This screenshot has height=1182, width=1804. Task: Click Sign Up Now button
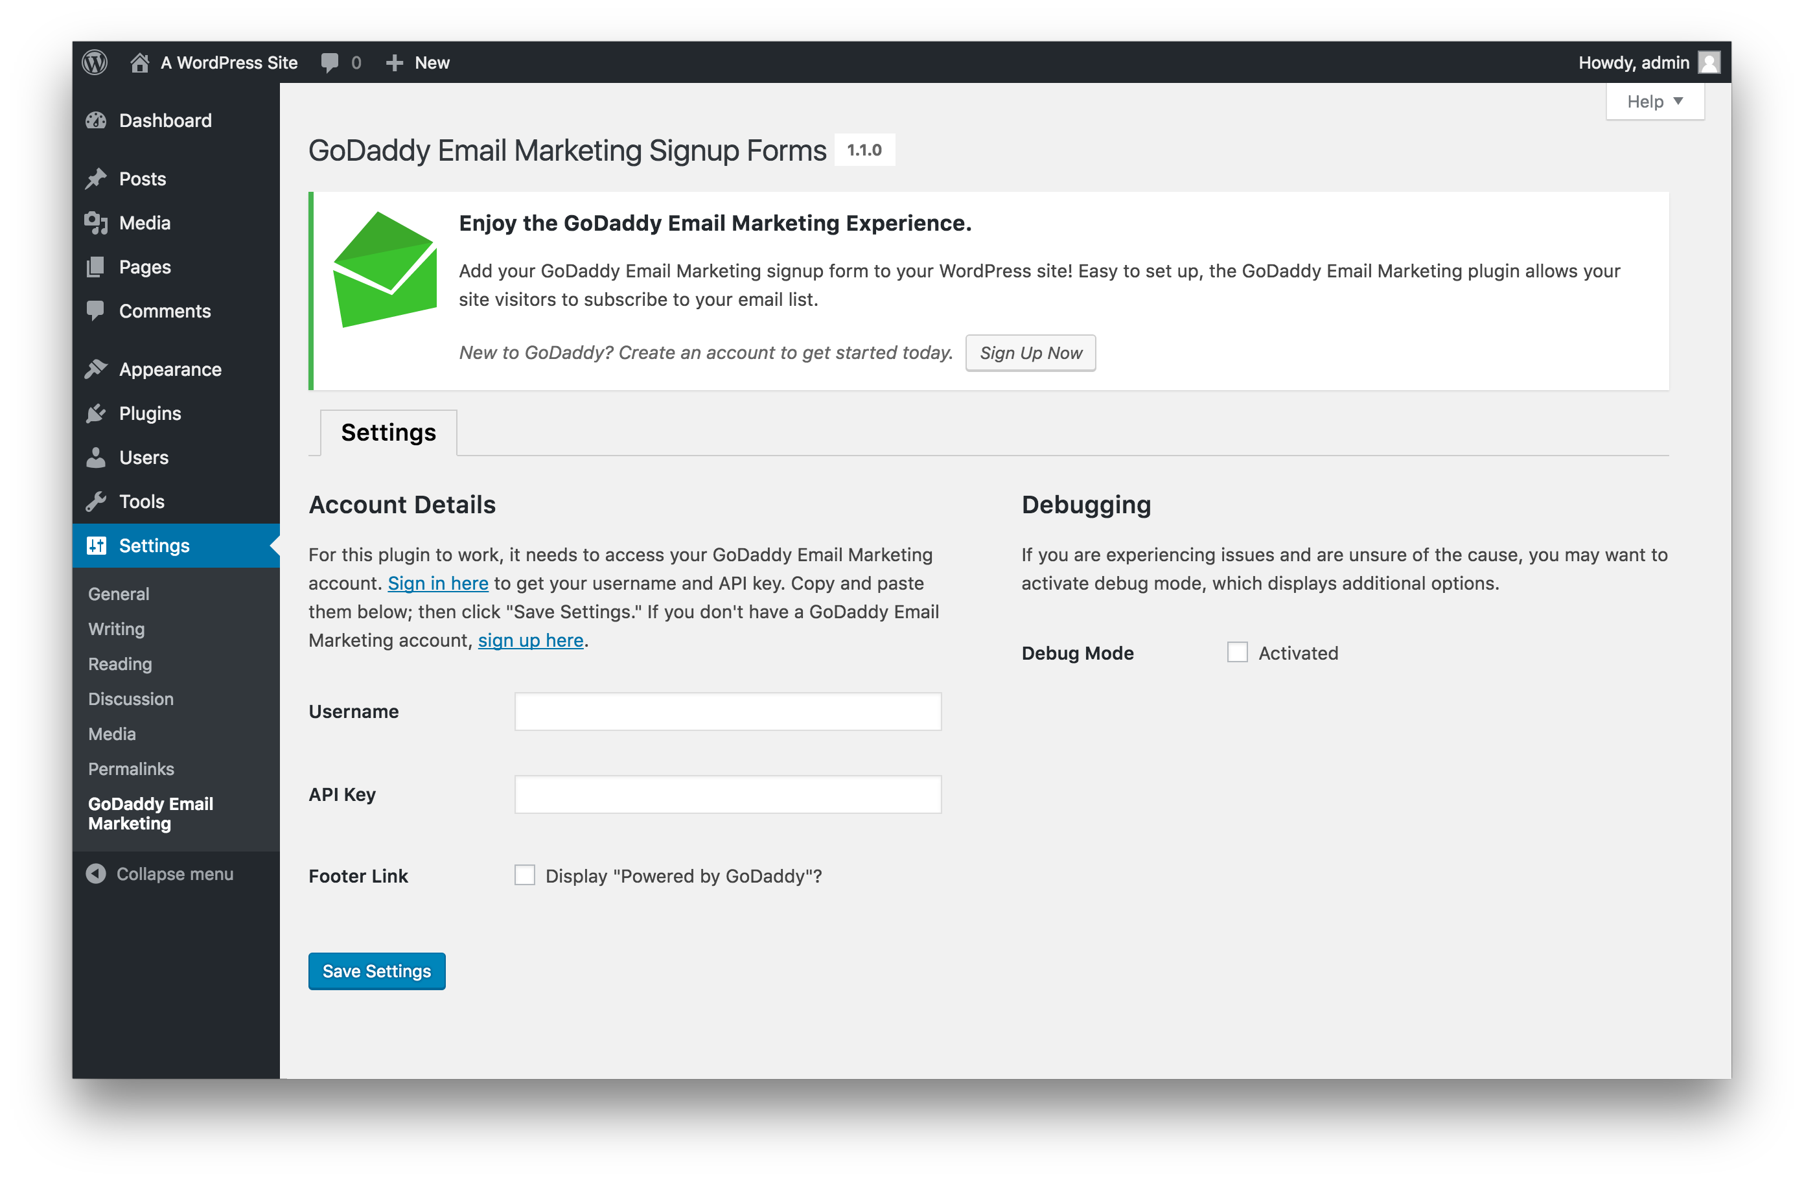1032,353
